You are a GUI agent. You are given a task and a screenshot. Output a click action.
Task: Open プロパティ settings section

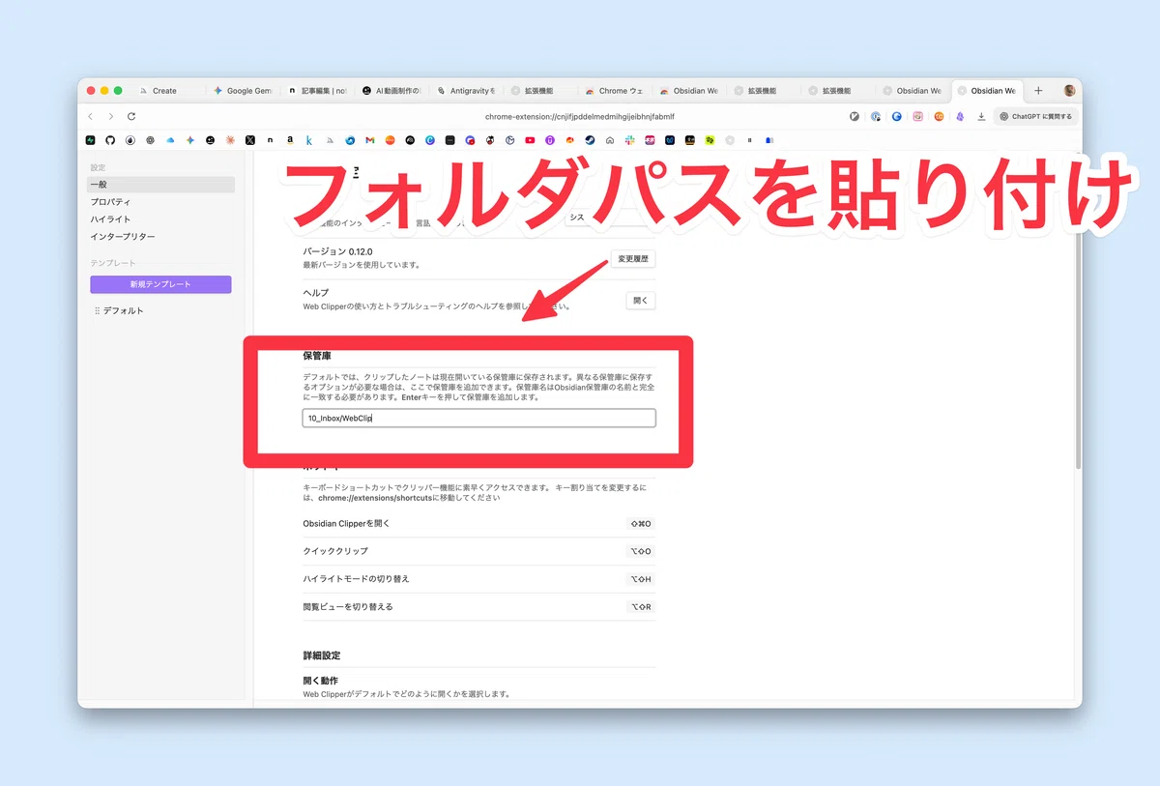click(110, 202)
